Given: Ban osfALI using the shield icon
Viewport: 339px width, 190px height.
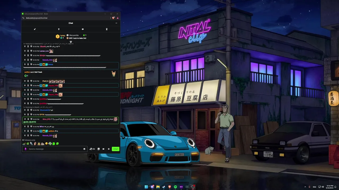Looking at the screenshot, I should pyautogui.click(x=31, y=131).
